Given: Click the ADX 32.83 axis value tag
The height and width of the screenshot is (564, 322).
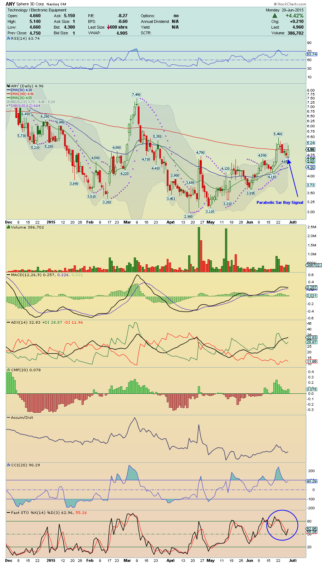Looking at the screenshot, I should (x=312, y=338).
